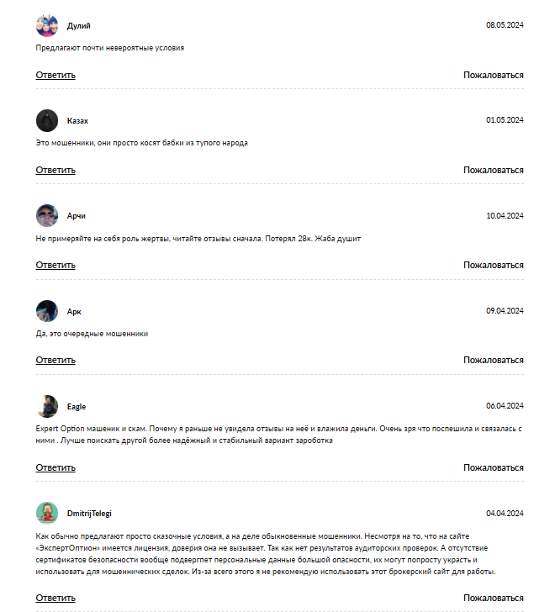Click Ответить under DmitrijTelegi's review

click(x=55, y=598)
